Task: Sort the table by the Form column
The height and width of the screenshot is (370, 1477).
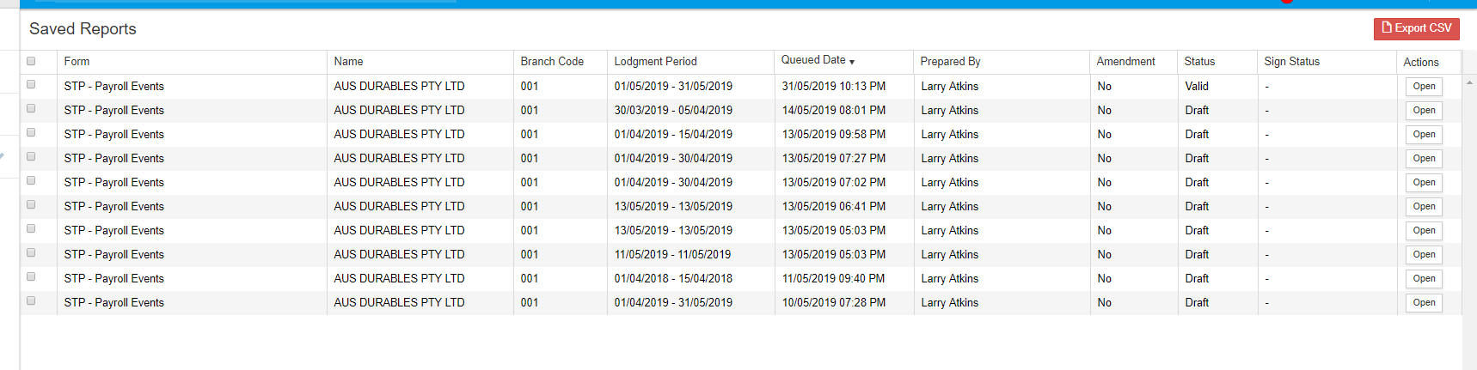Action: click(x=77, y=62)
